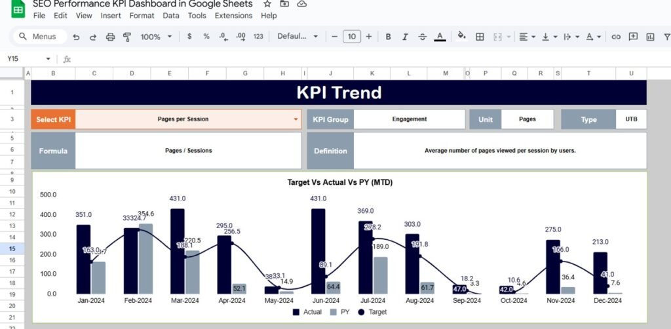671x329 pixels.
Task: Toggle bold formatting
Action: point(389,37)
